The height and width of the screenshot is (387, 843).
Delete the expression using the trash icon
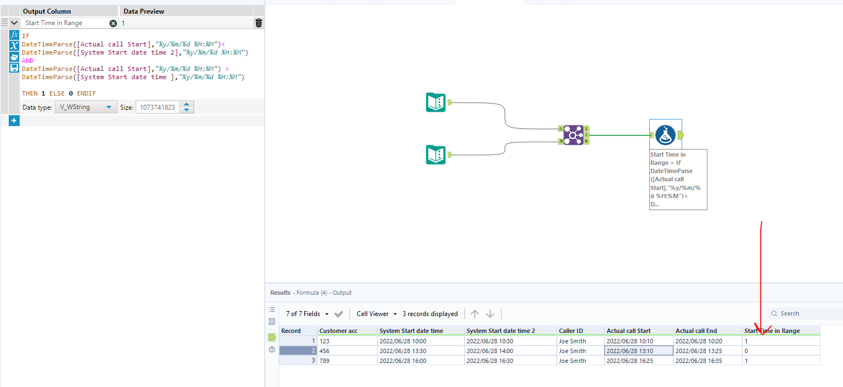(x=258, y=23)
